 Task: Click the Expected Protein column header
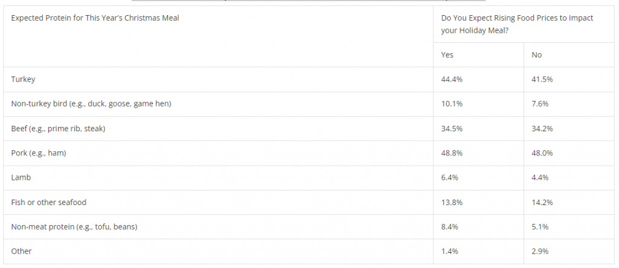click(95, 18)
